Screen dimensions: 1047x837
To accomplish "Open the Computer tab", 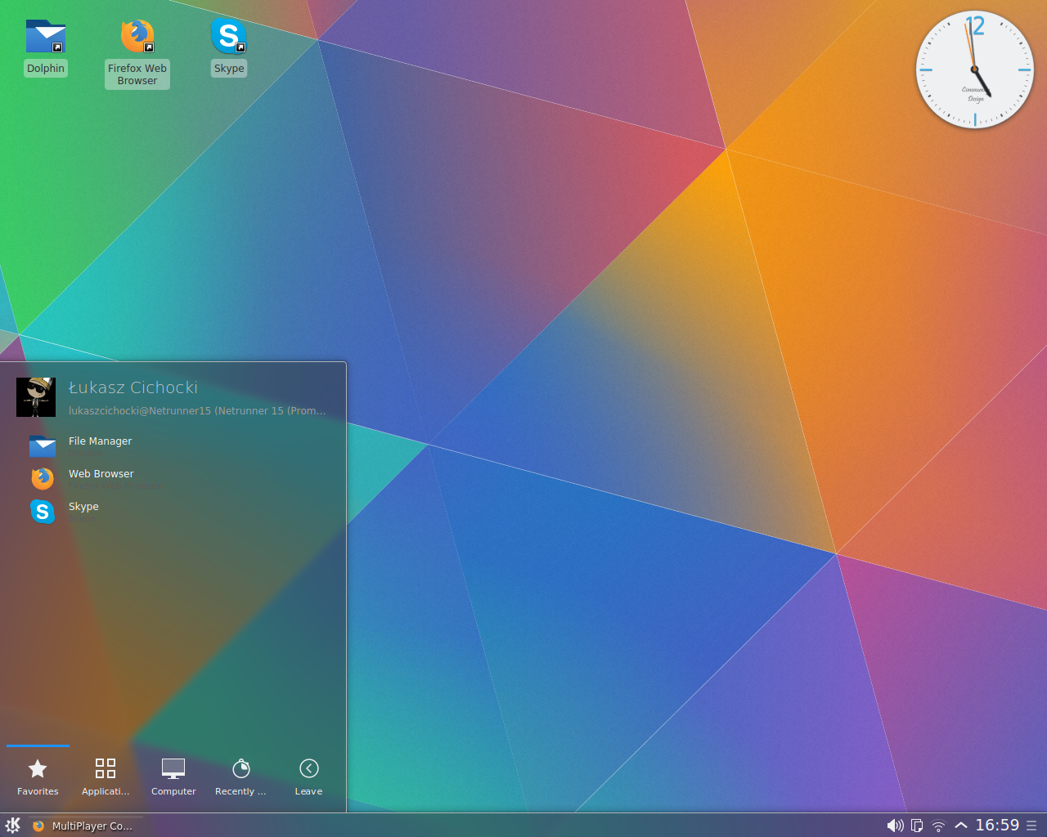I will point(173,777).
